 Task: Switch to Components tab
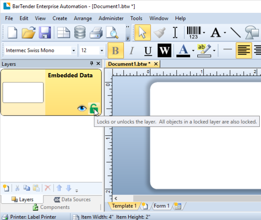point(51,207)
